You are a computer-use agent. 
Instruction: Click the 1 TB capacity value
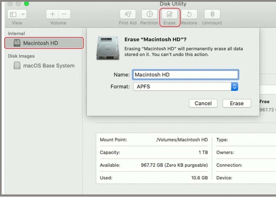click(203, 152)
